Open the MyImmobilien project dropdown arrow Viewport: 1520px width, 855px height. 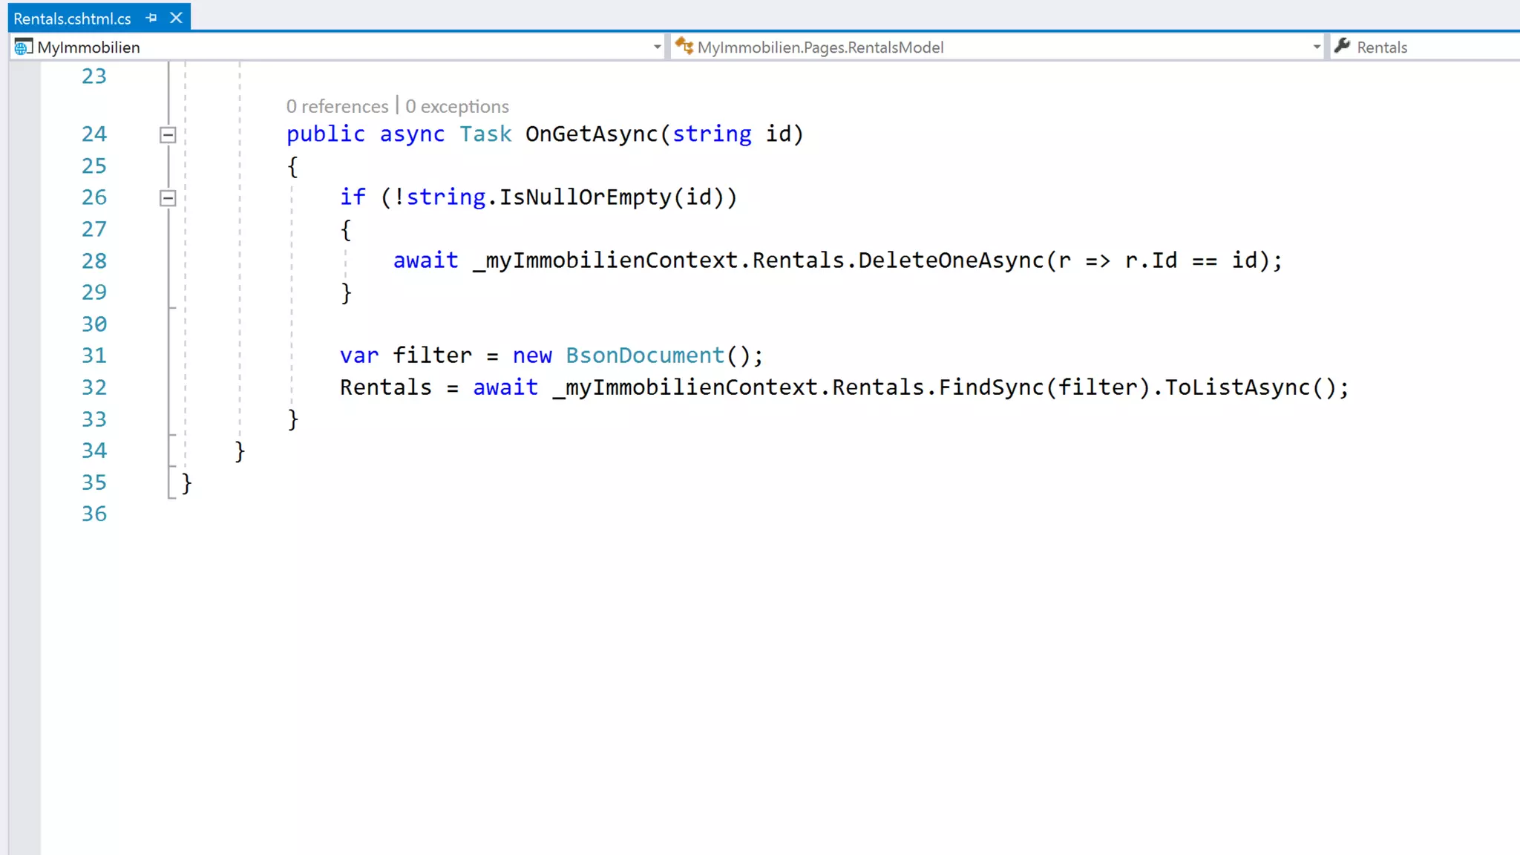click(657, 47)
